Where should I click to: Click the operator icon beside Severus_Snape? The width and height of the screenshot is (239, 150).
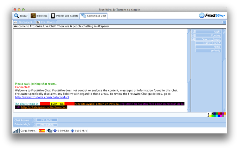pyautogui.click(x=193, y=39)
